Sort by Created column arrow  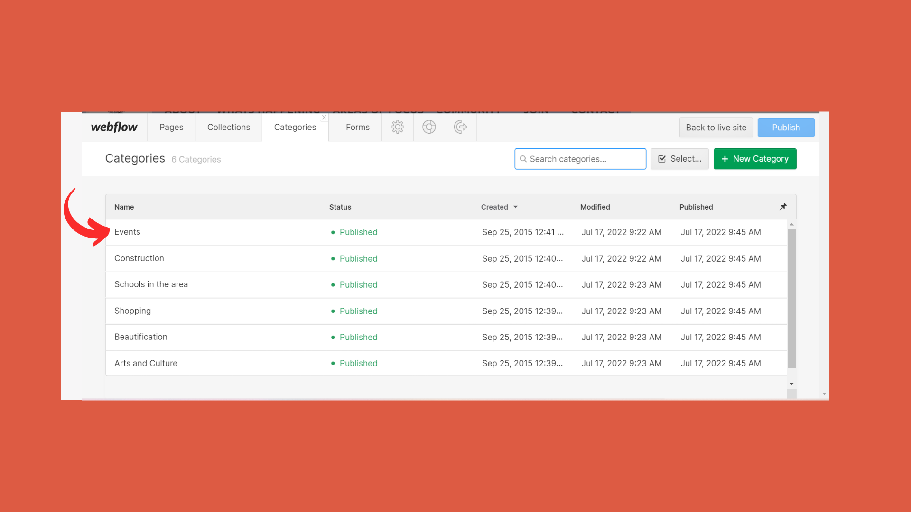click(x=515, y=207)
